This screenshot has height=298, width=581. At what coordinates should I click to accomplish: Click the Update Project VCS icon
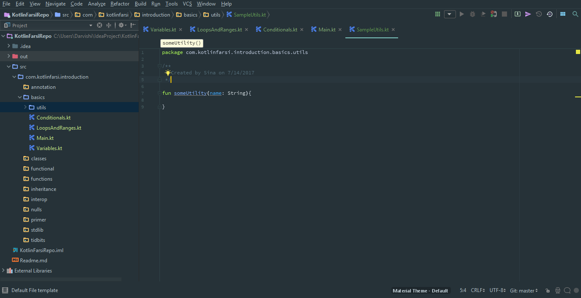tap(517, 14)
